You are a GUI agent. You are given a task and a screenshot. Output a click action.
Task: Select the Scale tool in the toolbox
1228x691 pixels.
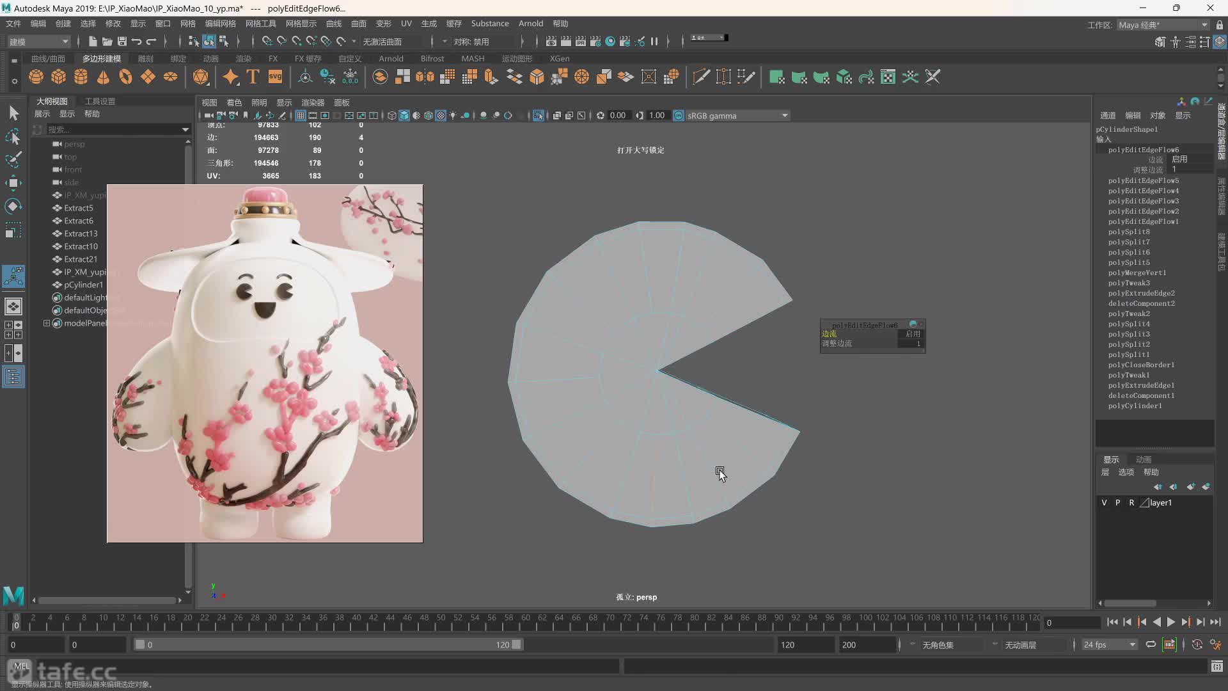point(13,230)
